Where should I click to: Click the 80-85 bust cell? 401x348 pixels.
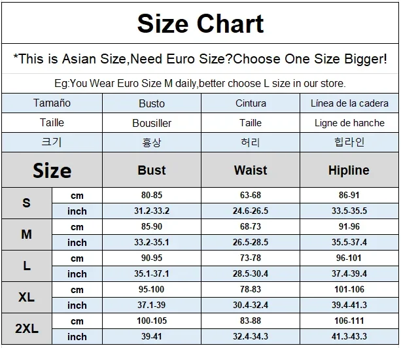pyautogui.click(x=152, y=196)
